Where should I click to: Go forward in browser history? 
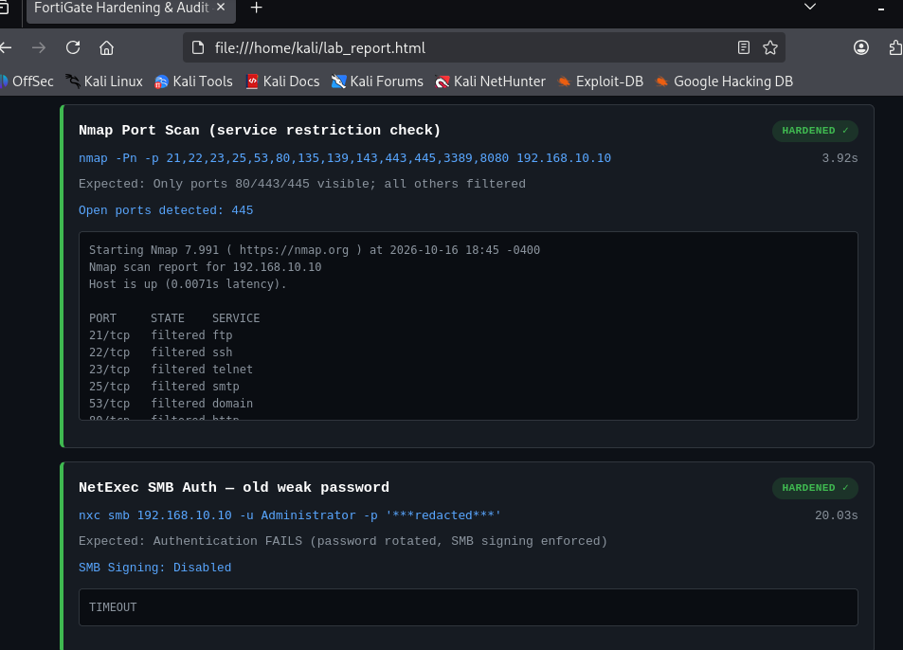coord(39,47)
